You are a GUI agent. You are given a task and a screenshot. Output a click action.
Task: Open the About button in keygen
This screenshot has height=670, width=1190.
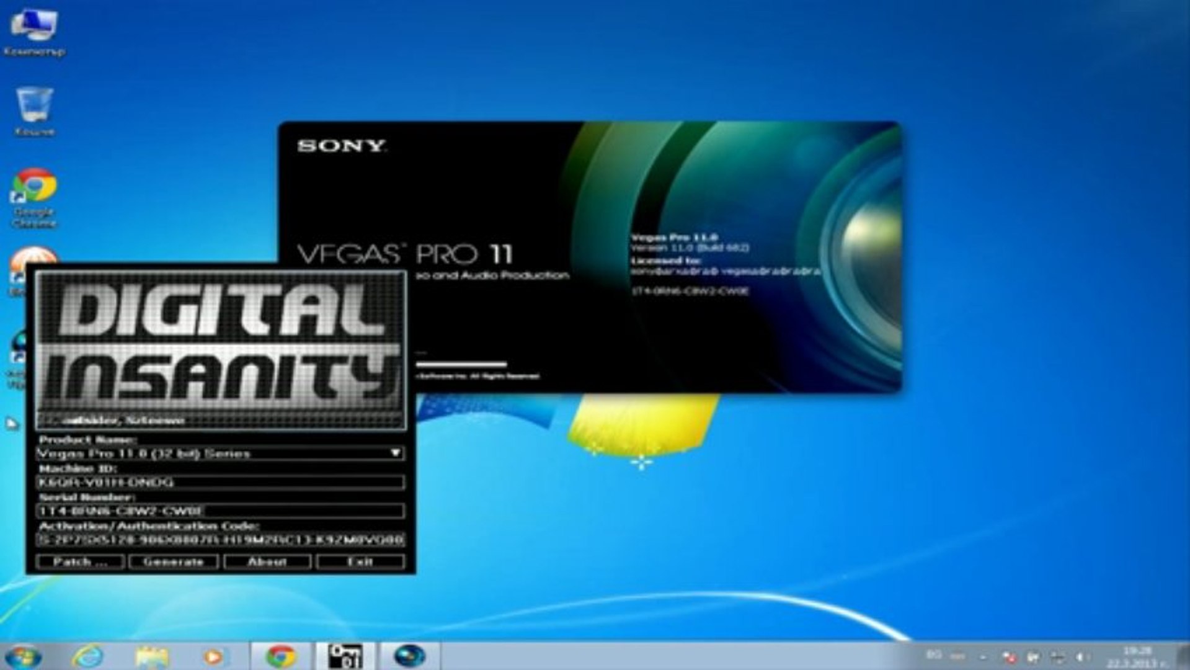267,561
